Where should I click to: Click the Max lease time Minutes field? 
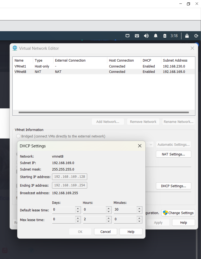tap(125, 219)
